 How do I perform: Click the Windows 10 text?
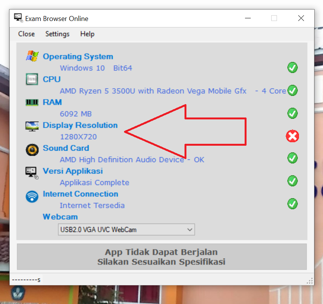(x=83, y=68)
